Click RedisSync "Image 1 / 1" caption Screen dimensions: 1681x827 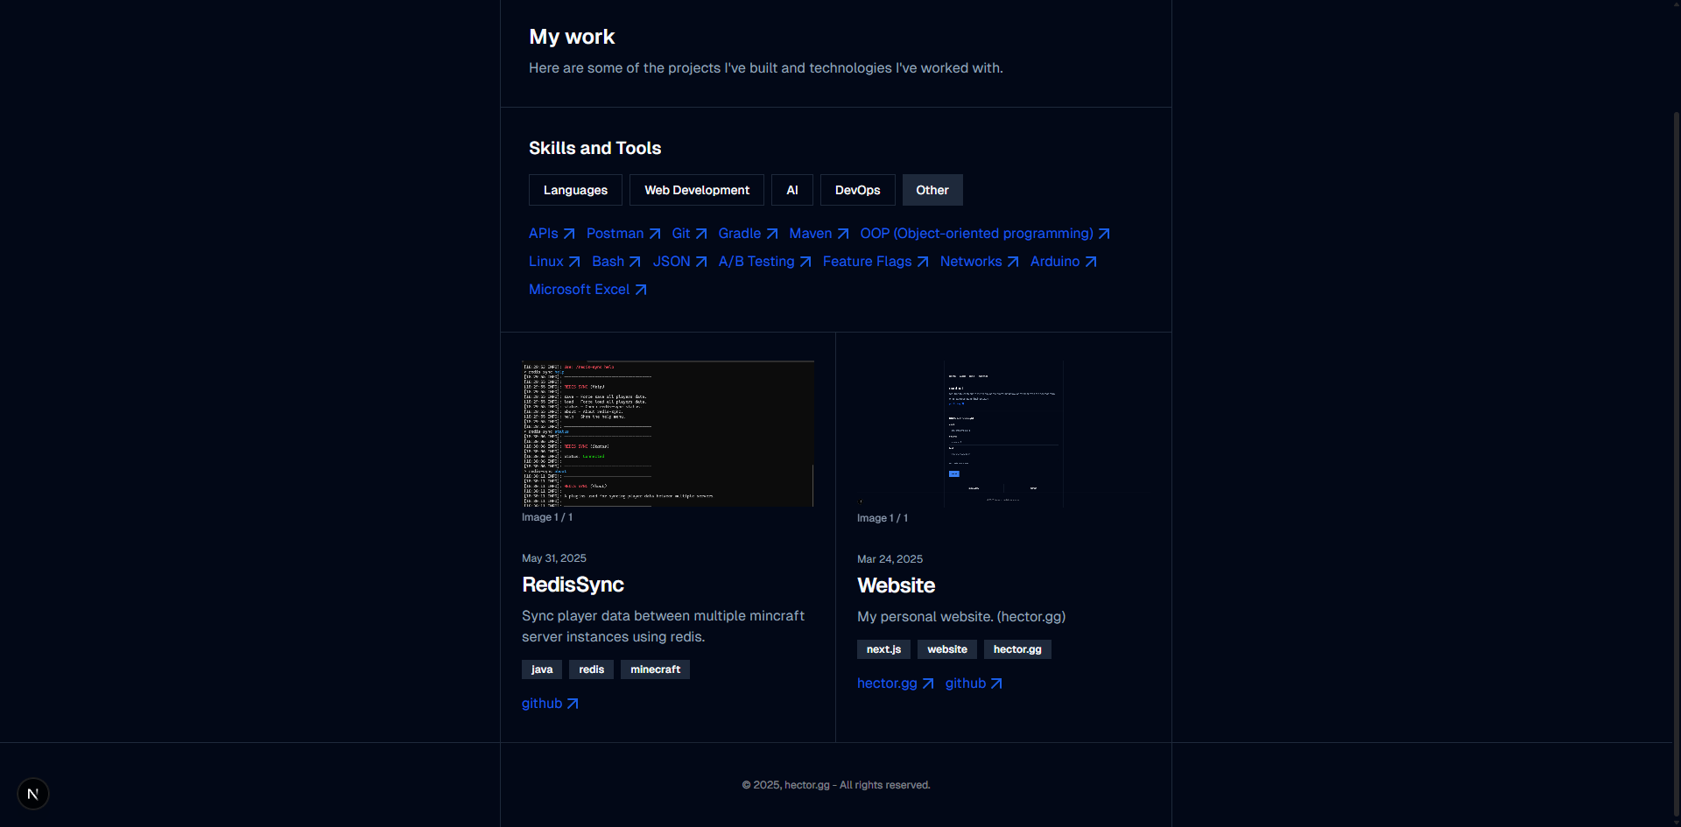[x=547, y=517]
